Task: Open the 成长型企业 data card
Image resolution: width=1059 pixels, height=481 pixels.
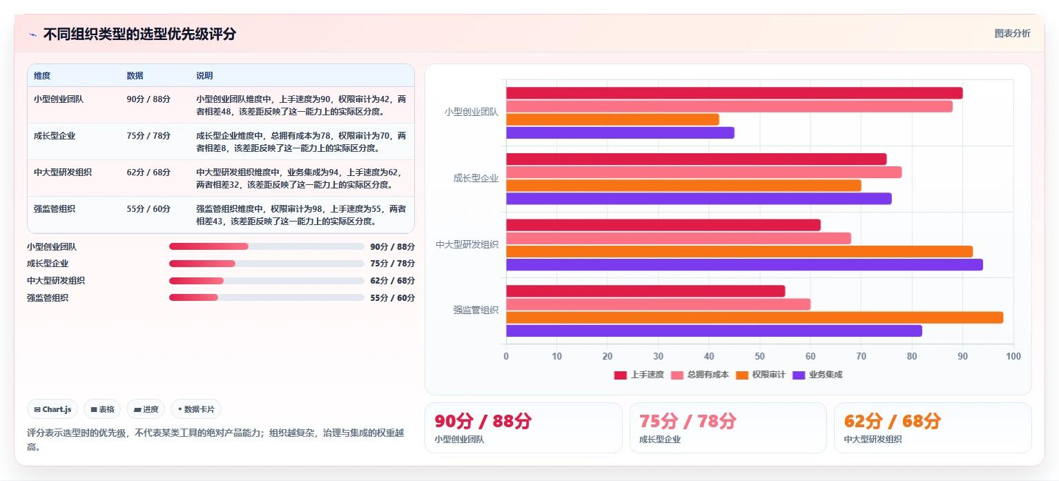Action: click(x=728, y=428)
